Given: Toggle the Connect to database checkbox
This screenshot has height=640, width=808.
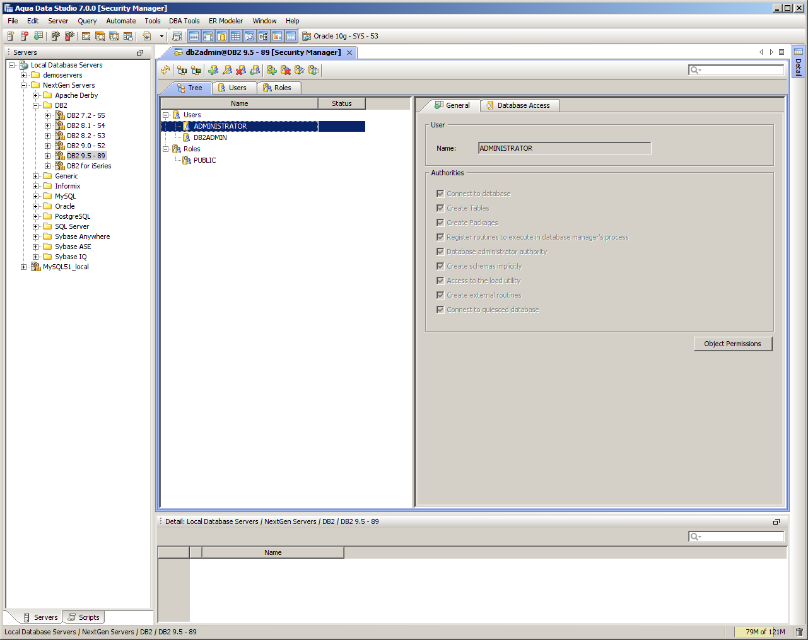Looking at the screenshot, I should coord(440,194).
